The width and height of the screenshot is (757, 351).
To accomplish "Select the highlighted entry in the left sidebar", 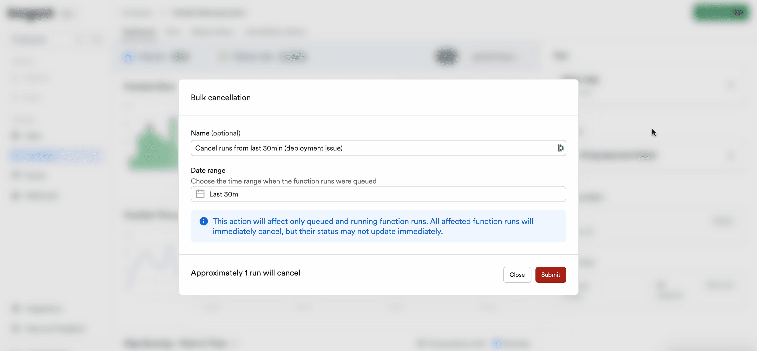I will pos(56,155).
